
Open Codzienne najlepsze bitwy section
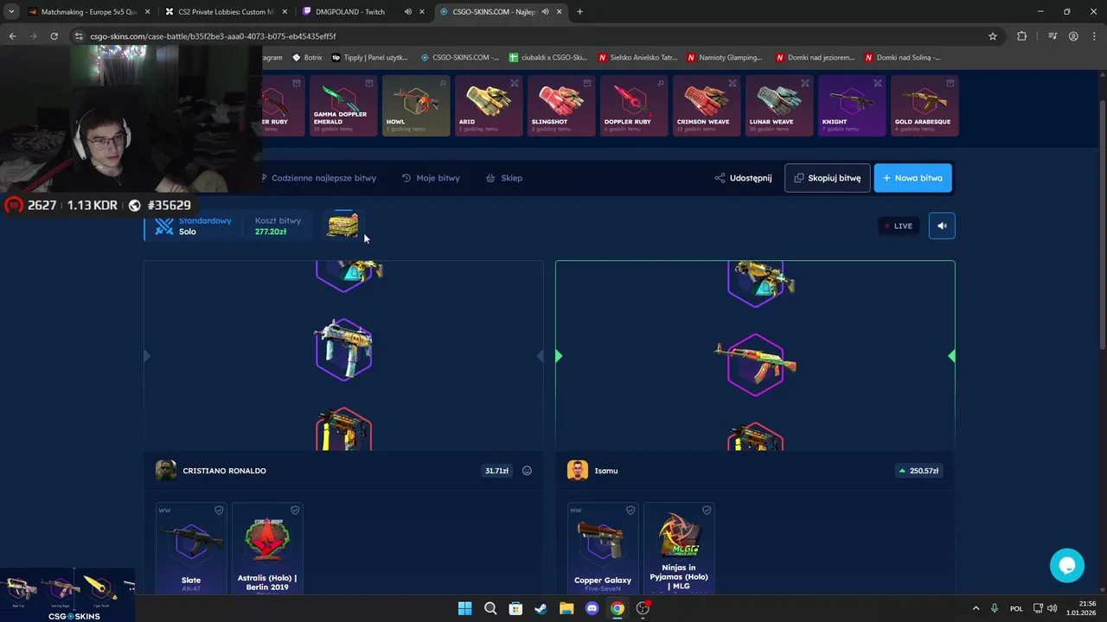(x=318, y=178)
